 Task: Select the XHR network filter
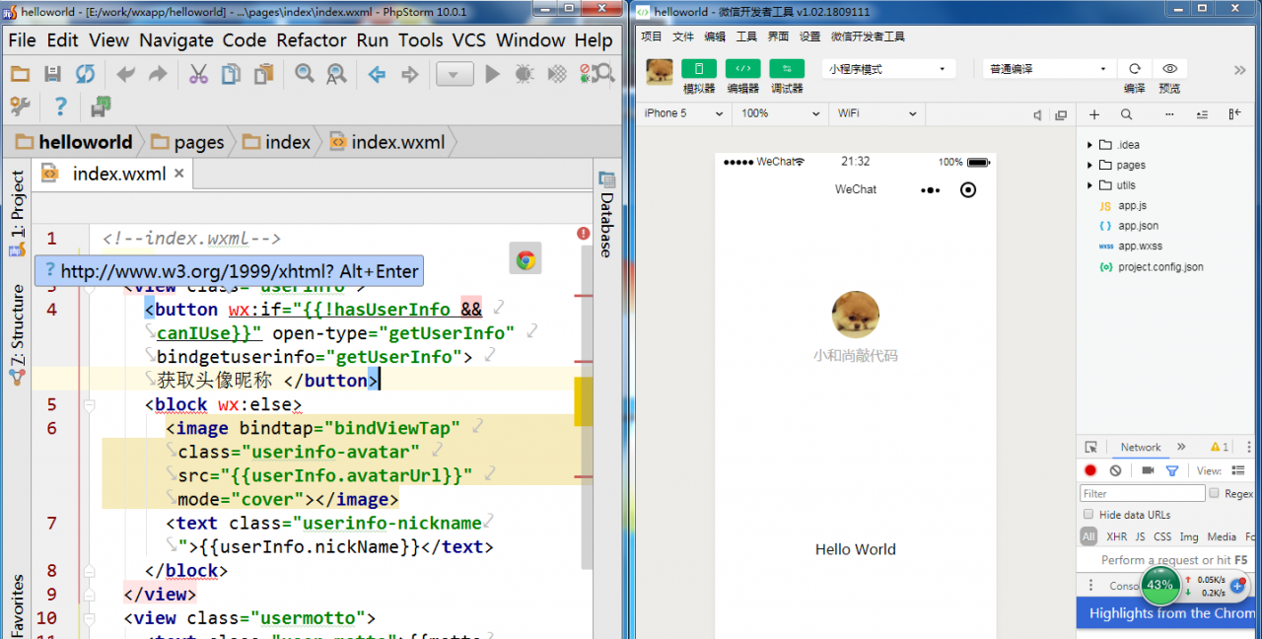[x=1116, y=536]
